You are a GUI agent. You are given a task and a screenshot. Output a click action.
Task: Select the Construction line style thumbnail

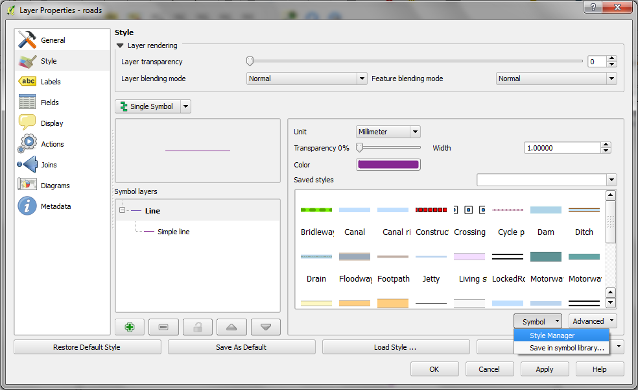(x=431, y=220)
